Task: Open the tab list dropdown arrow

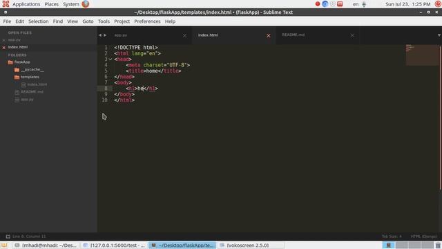Action: click(439, 35)
